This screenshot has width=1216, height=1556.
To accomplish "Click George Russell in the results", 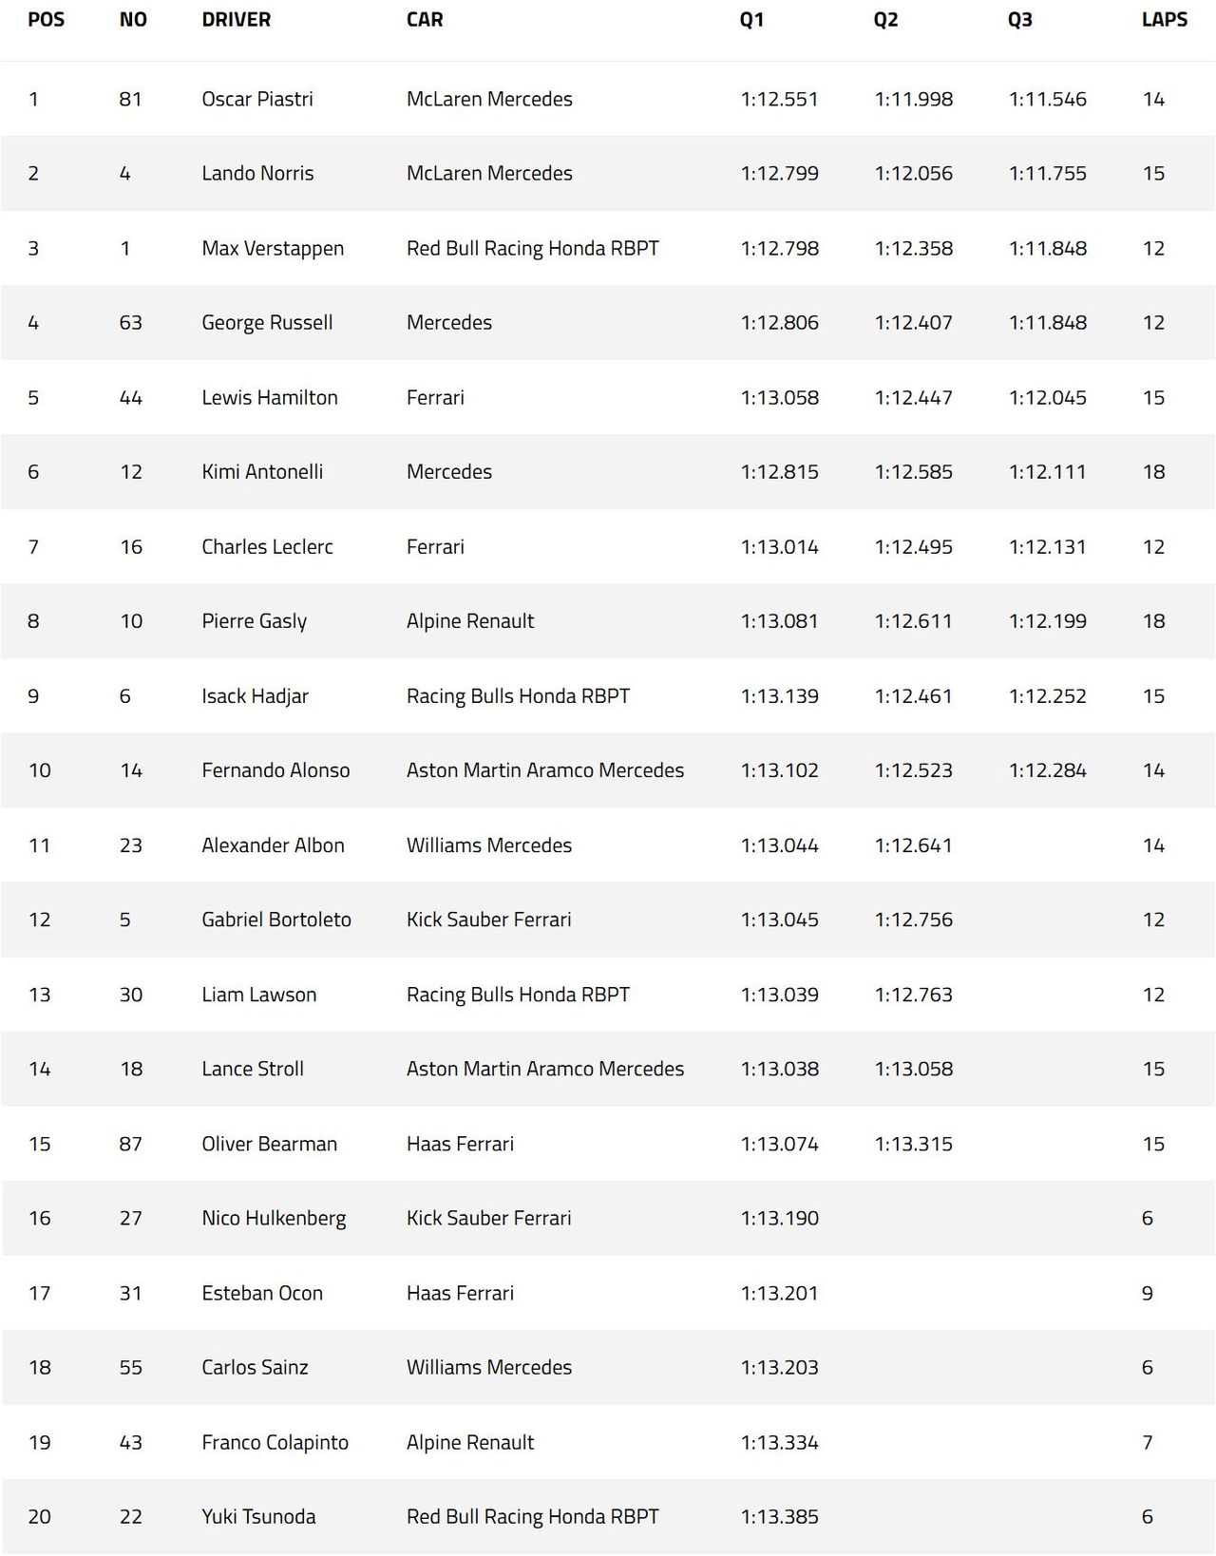I will pos(267,322).
